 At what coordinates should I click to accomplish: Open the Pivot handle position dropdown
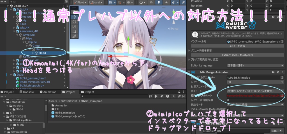tap(80, 2)
